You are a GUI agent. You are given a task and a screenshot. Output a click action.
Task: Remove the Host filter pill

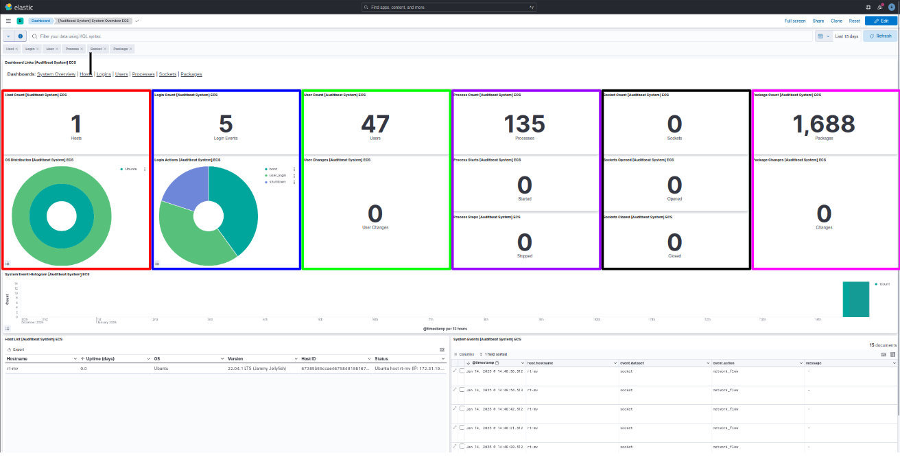(x=17, y=49)
